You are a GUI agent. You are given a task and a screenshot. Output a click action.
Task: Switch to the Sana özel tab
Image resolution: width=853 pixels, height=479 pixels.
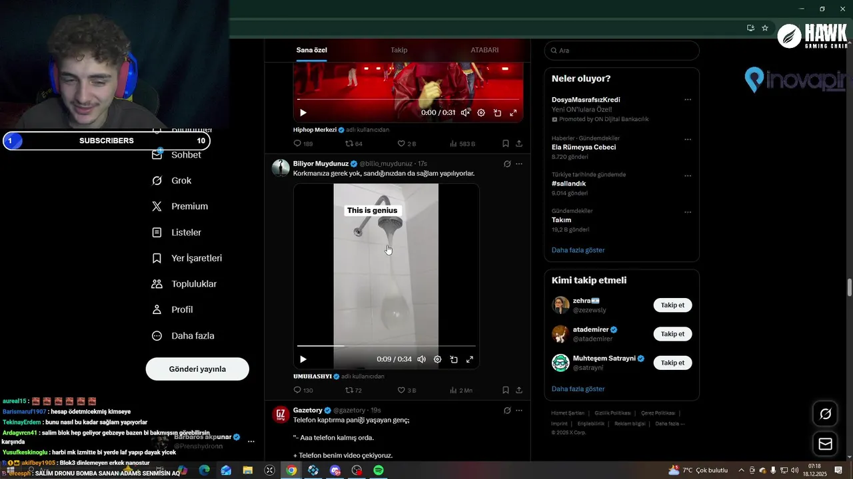pos(312,50)
